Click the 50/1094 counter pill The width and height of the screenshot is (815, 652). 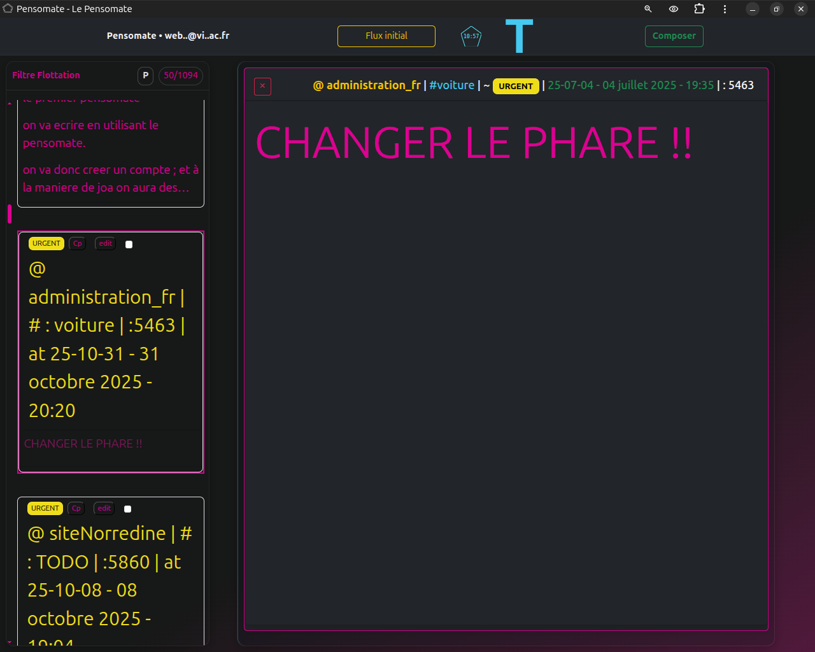181,75
